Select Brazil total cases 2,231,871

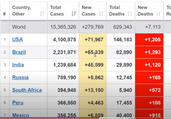pyautogui.click(x=64, y=52)
